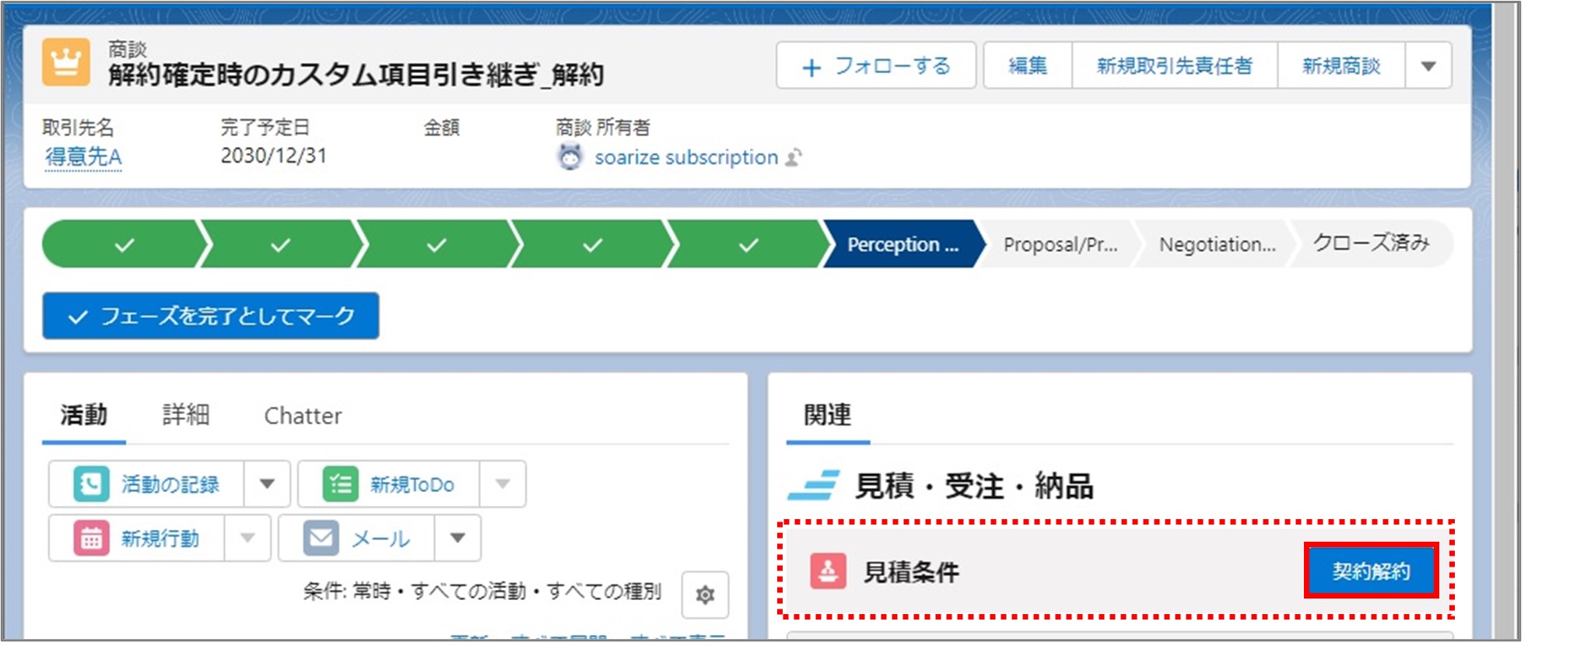Screen dimensions: 1577x646
Task: Click the orange crown opportunity icon
Action: [x=66, y=62]
